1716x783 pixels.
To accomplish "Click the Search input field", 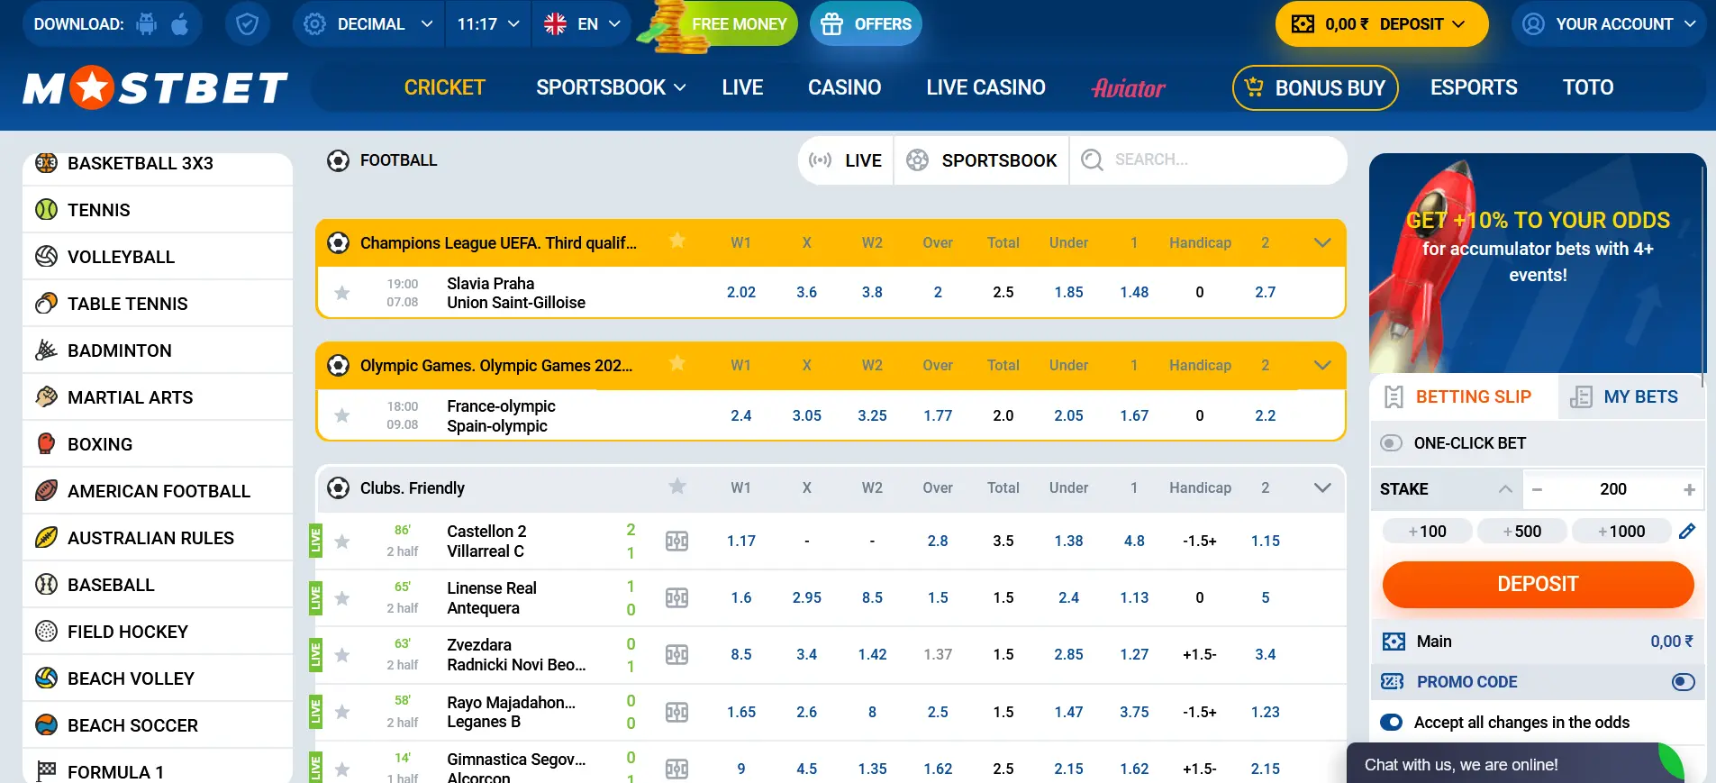I will tap(1207, 160).
